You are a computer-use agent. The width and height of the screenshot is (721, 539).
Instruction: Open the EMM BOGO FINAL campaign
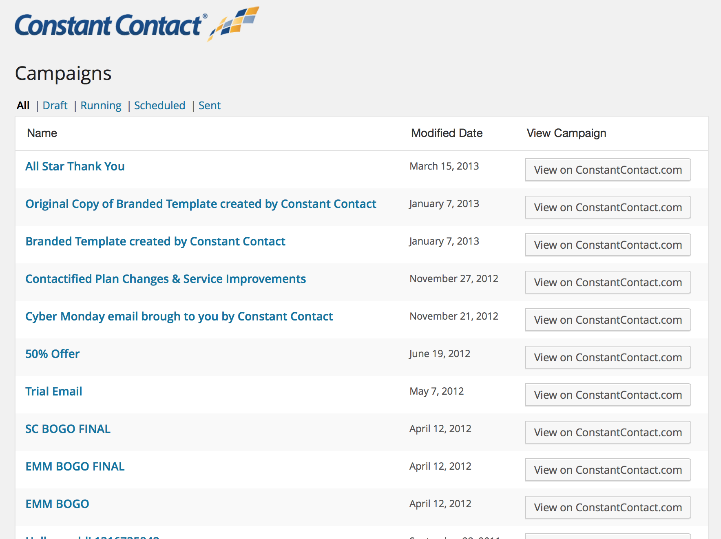[75, 466]
